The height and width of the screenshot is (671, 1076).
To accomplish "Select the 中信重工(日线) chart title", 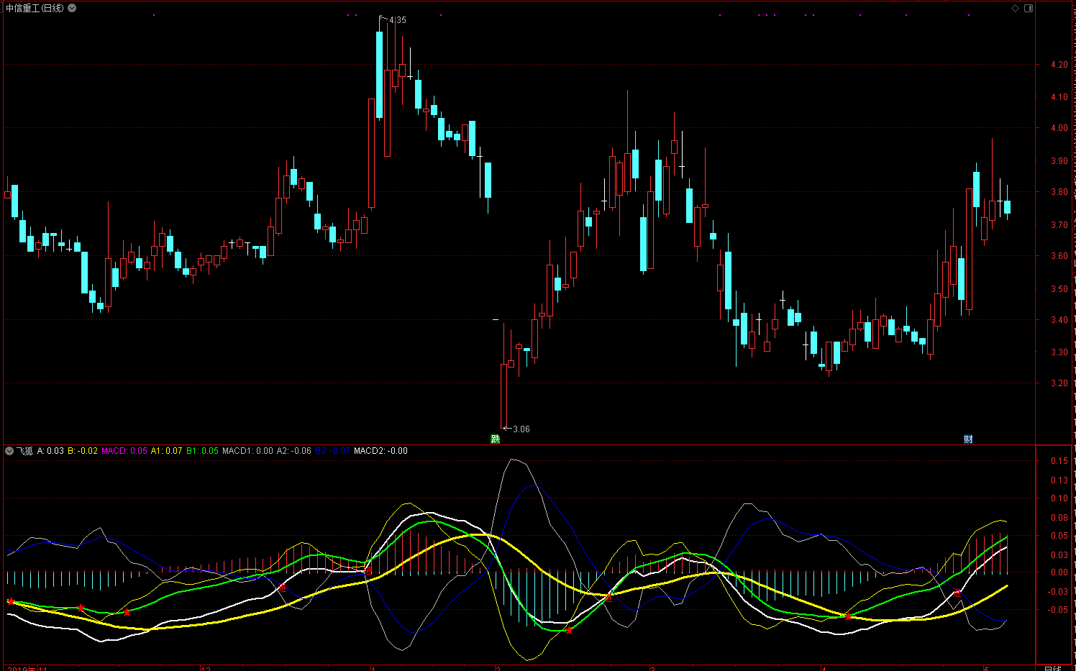I will [35, 8].
